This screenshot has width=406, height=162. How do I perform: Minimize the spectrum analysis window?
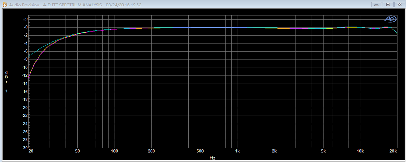376,5
